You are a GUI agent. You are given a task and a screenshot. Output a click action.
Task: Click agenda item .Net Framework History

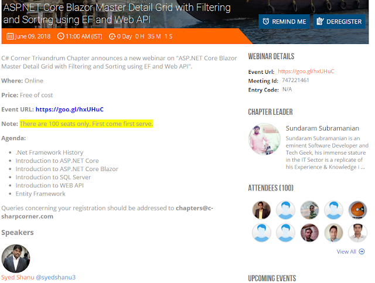(49, 152)
